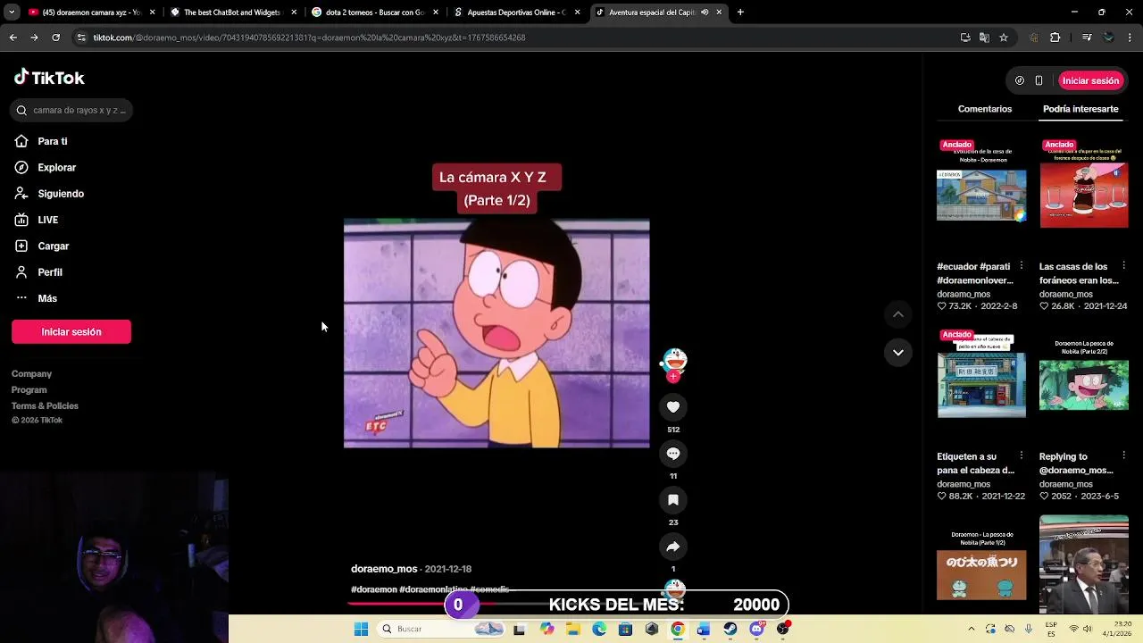Save video with bookmark icon
1143x643 pixels.
coord(673,500)
